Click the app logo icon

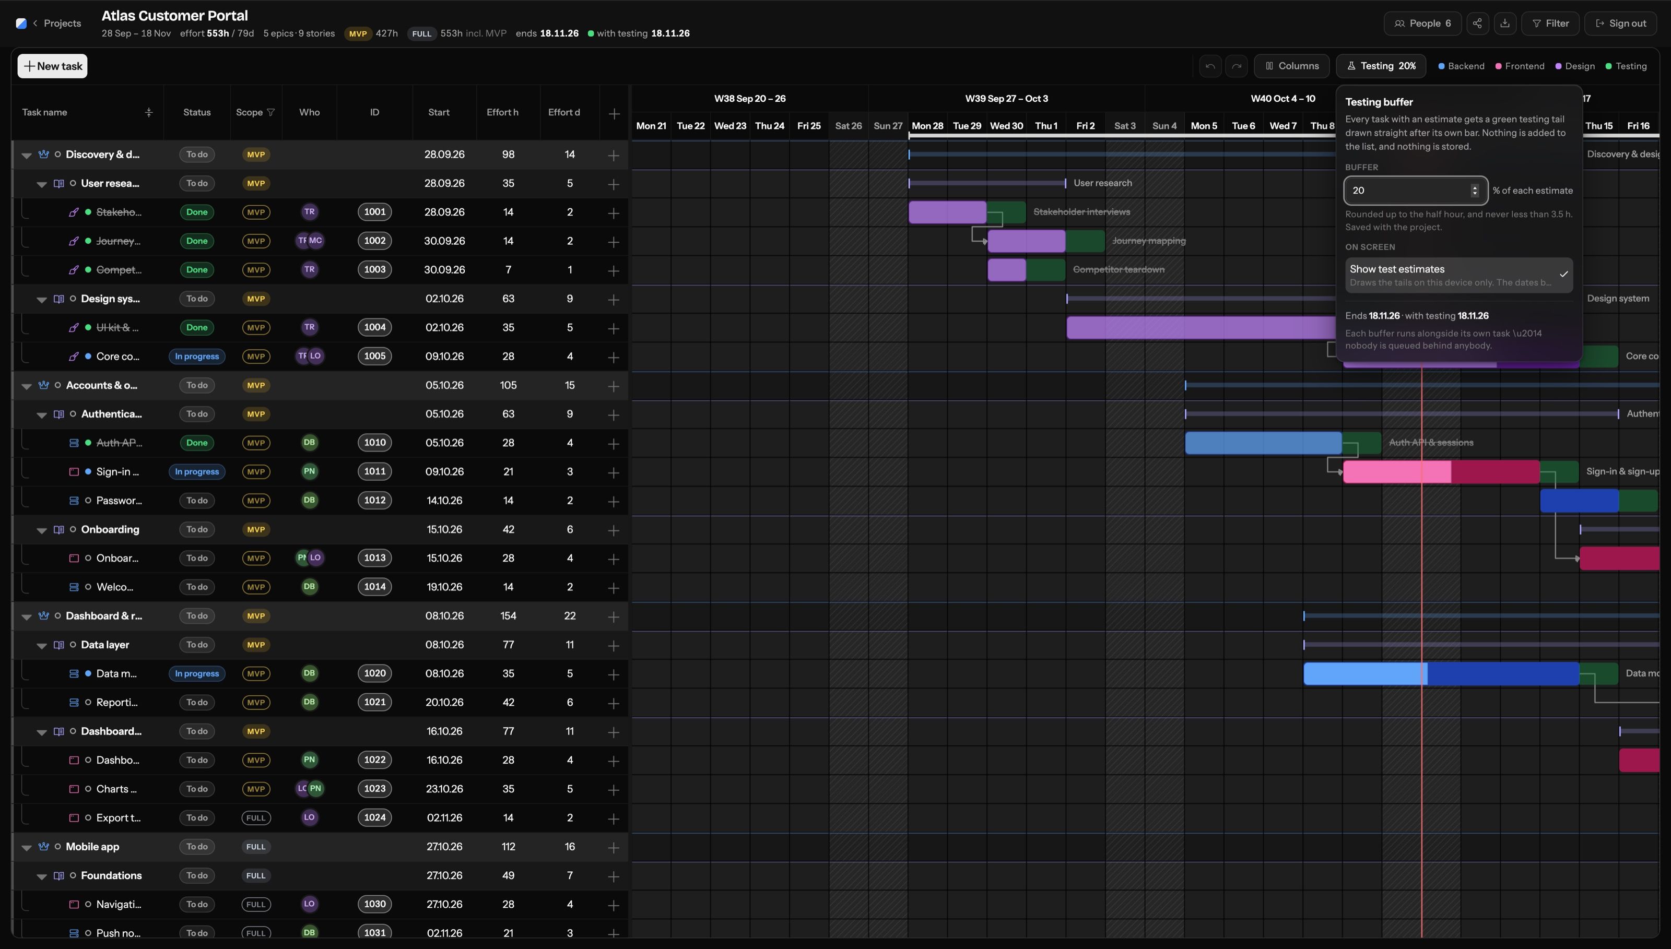click(21, 23)
